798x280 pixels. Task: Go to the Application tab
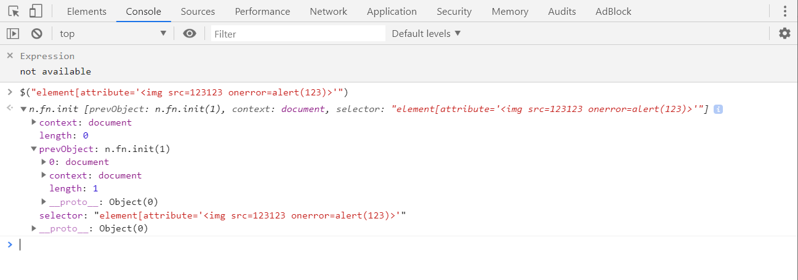tap(392, 11)
